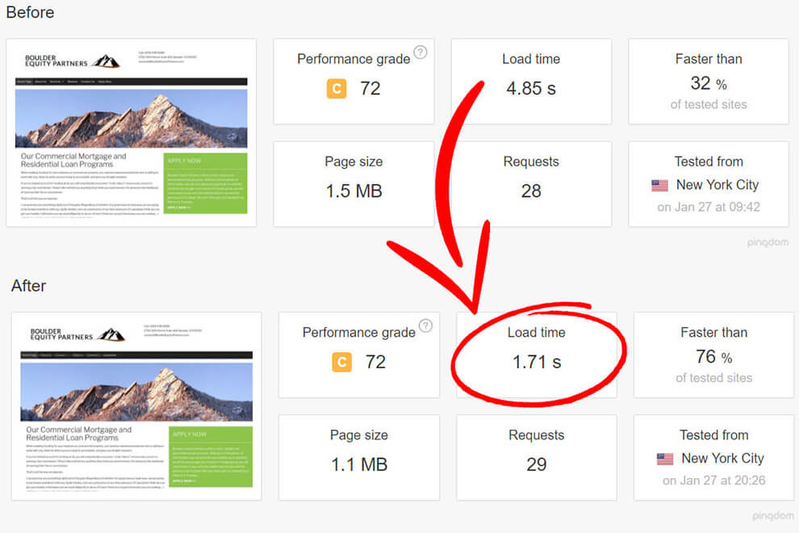Click the pingdom logo under the Before results

767,241
